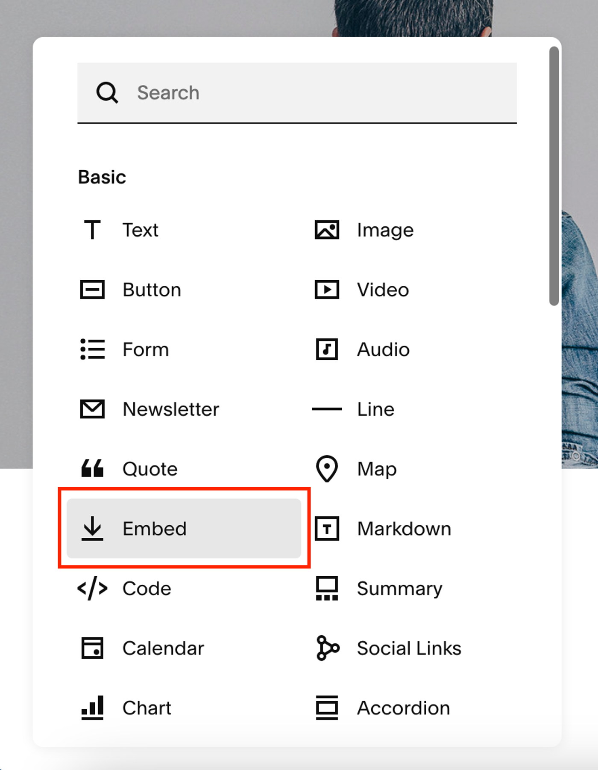Click the Code brackets icon
The image size is (598, 770).
[x=92, y=588]
